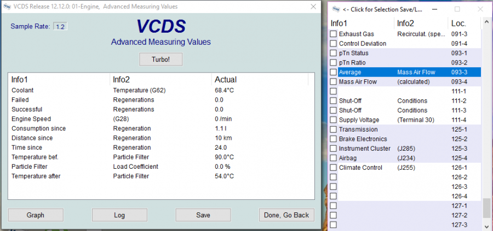Select the Brake Electronics 125-2 checkbox

333,139
